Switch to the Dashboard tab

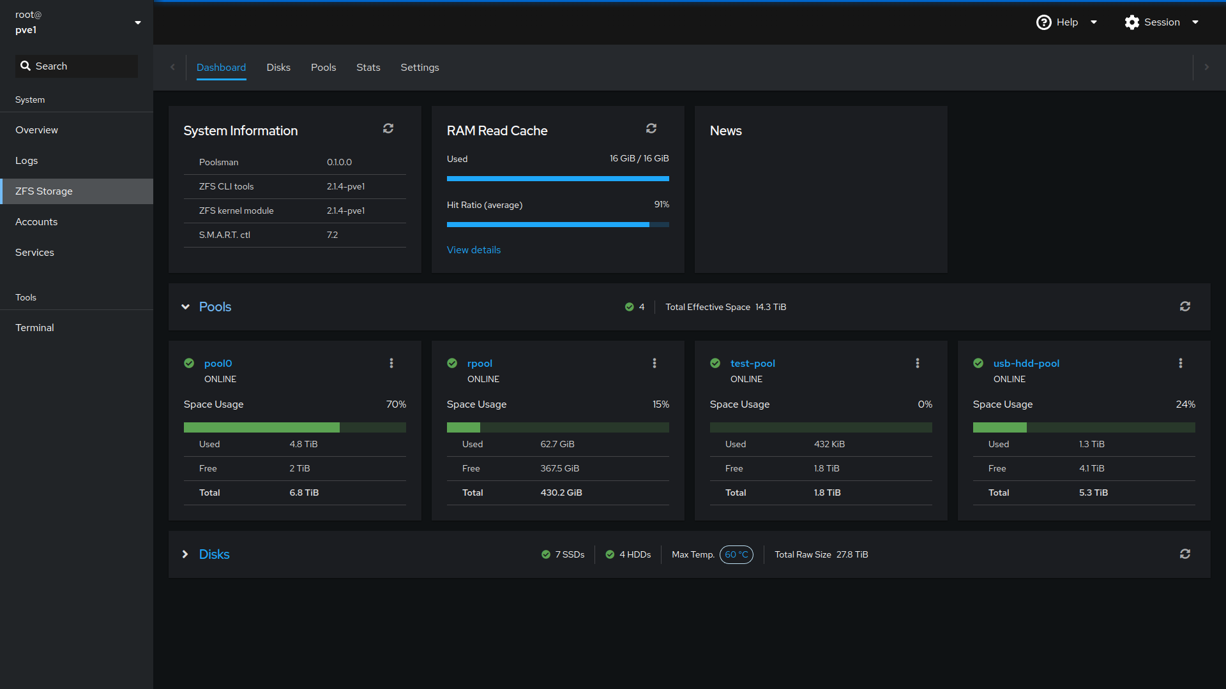point(221,67)
